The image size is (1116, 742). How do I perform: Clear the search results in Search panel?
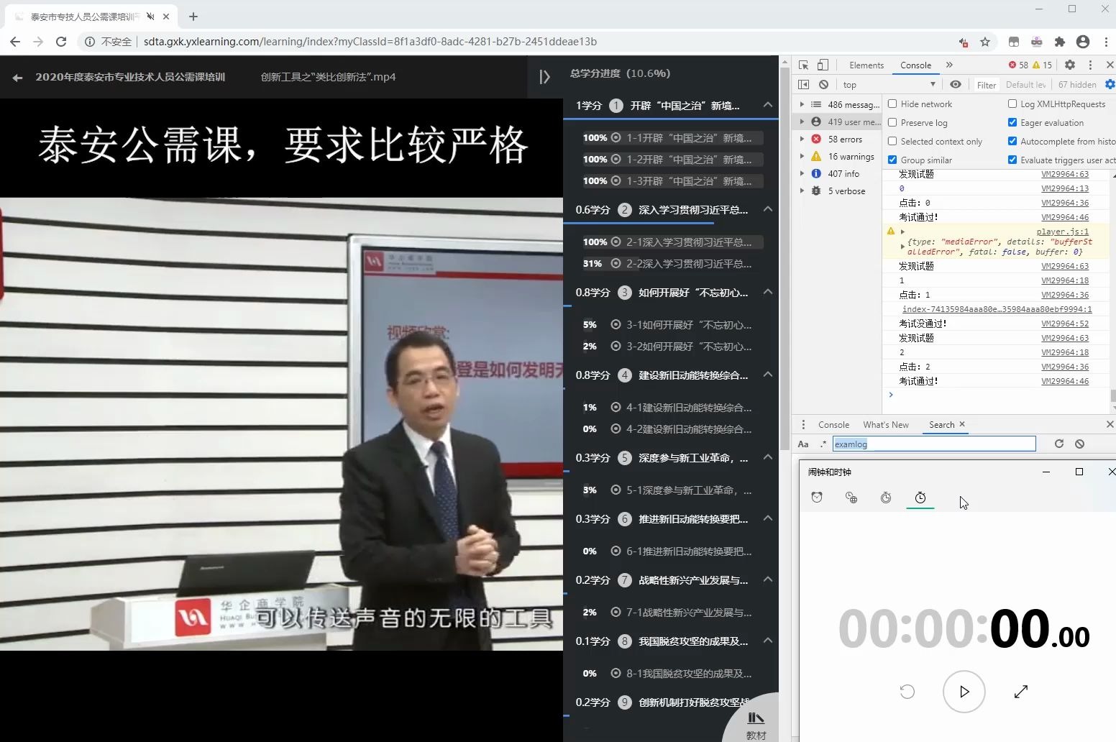pyautogui.click(x=1079, y=444)
